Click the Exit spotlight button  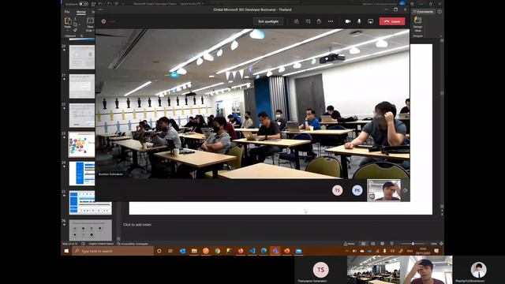click(268, 21)
